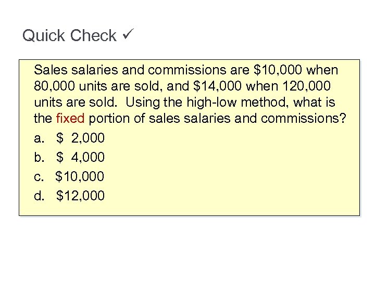Click the checkmark icon beside Quick Check
Image resolution: width=375 pixels, height=281 pixels.
[129, 35]
